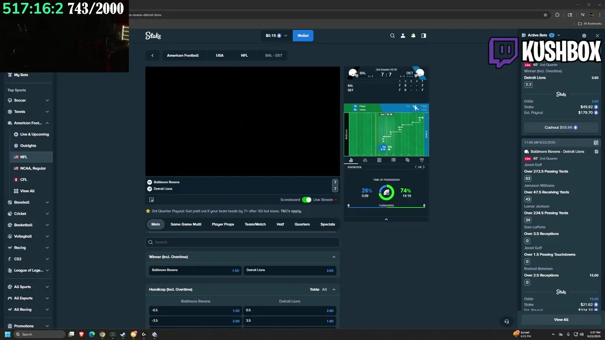The height and width of the screenshot is (340, 605).
Task: Go to next statistics page arrow
Action: [423, 167]
